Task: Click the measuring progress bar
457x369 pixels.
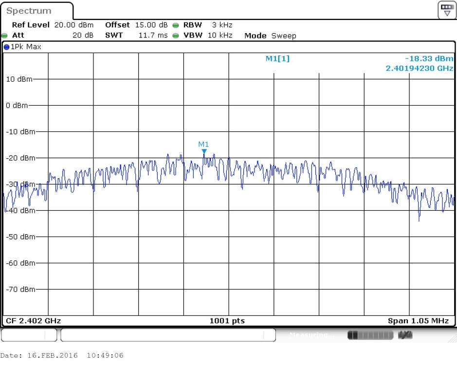Action: [370, 335]
